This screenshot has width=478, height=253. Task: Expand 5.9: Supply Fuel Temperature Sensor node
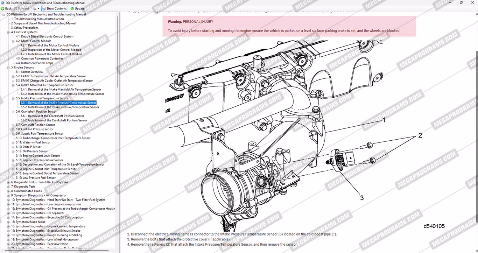13,134
